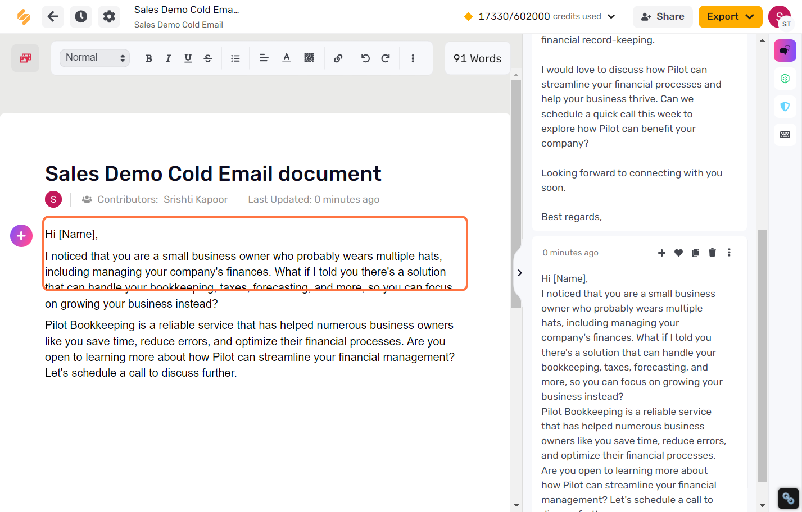
Task: Open the Export dropdown menu
Action: coord(730,17)
